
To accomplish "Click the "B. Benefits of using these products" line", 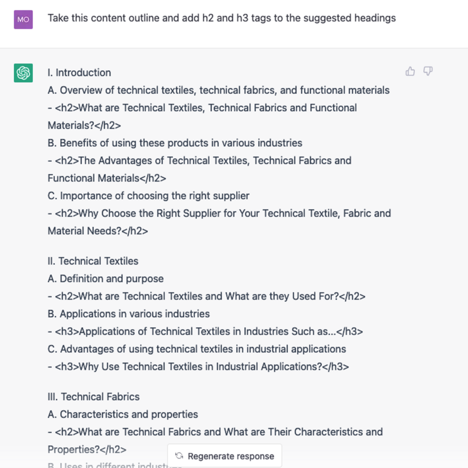I will coord(175,143).
